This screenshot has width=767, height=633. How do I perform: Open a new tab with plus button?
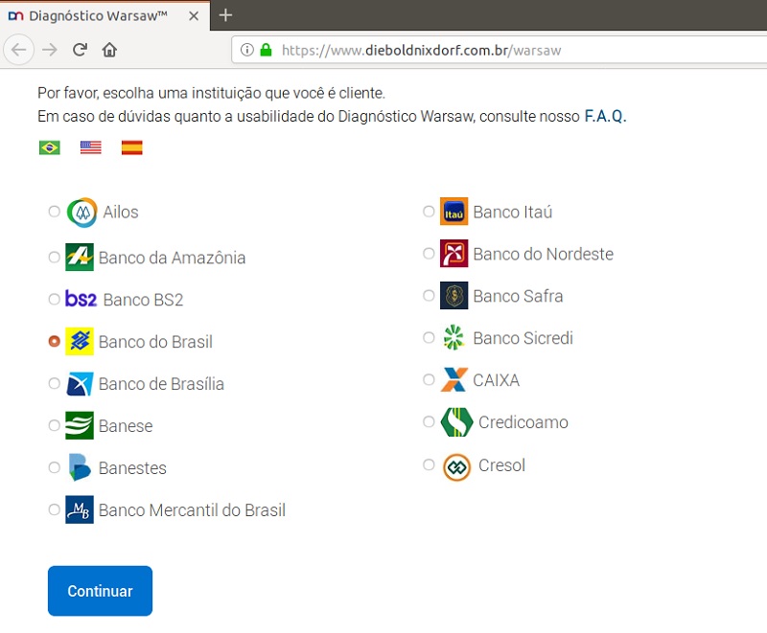pos(225,15)
